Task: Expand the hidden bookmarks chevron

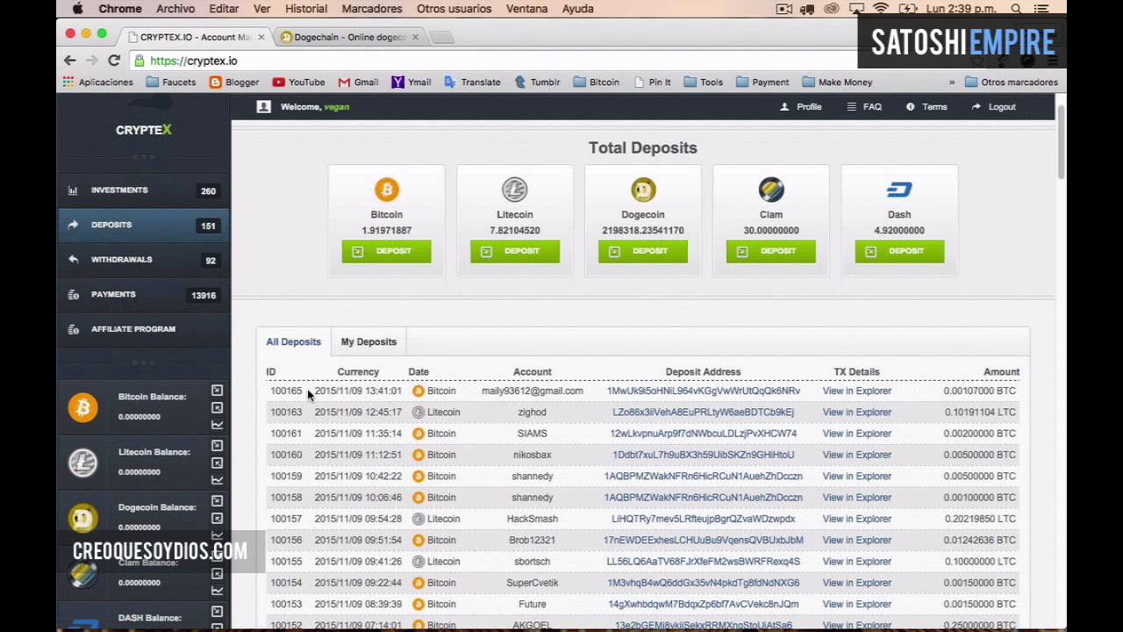Action: click(x=951, y=82)
